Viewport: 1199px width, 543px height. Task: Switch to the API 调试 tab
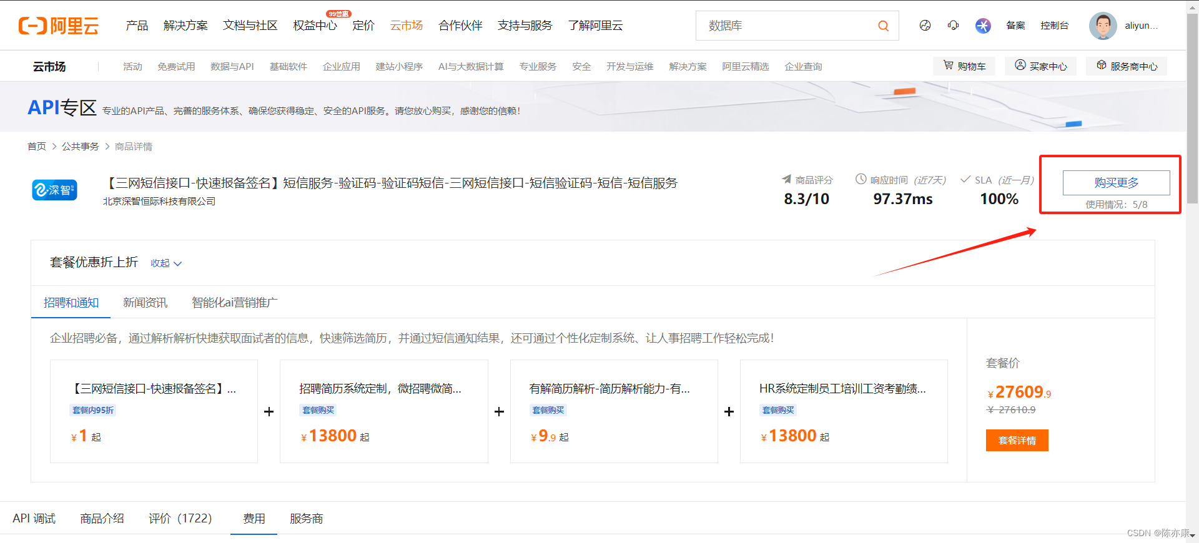coord(34,519)
